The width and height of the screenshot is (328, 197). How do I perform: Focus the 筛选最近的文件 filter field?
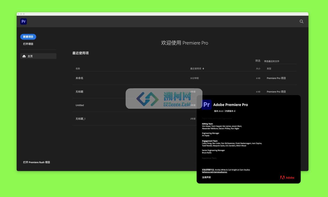pos(280,61)
